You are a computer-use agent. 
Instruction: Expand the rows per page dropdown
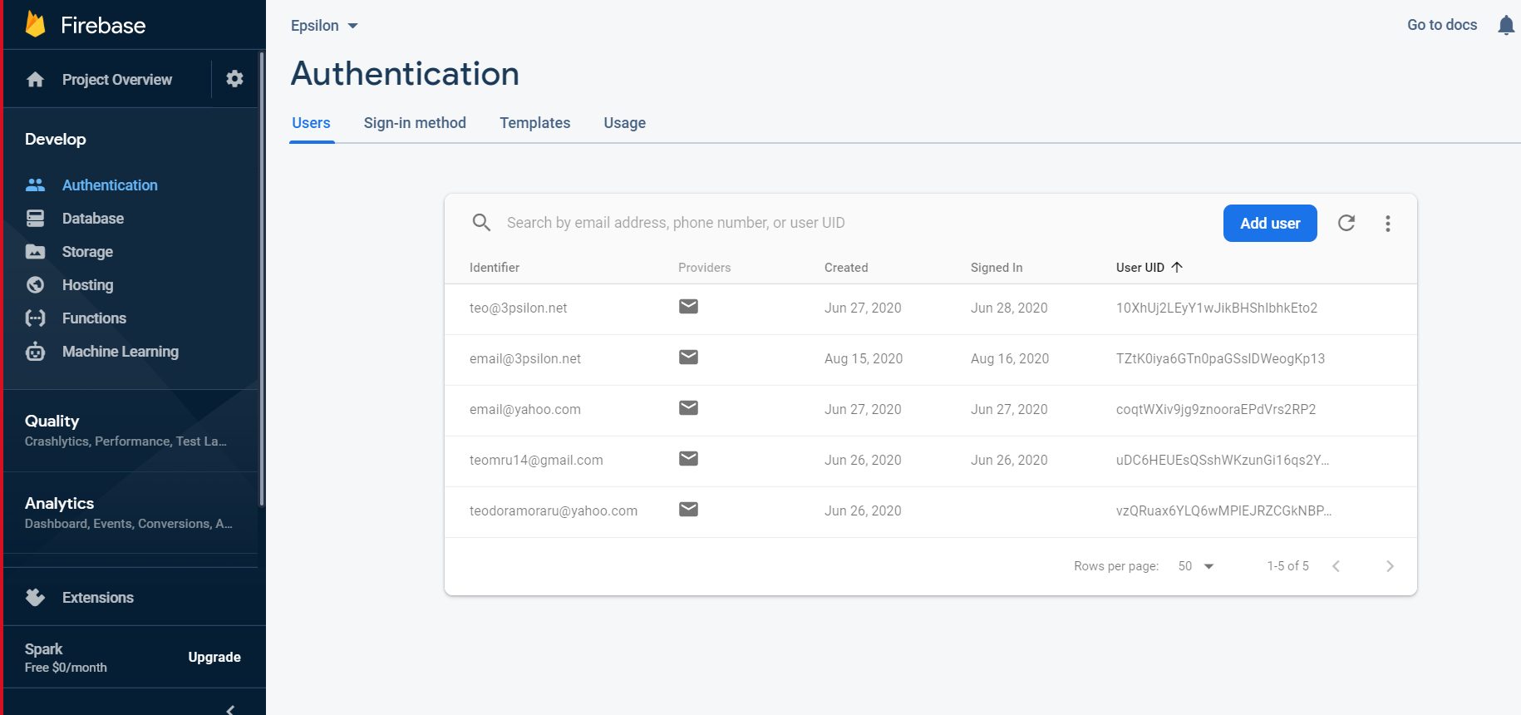click(x=1196, y=566)
